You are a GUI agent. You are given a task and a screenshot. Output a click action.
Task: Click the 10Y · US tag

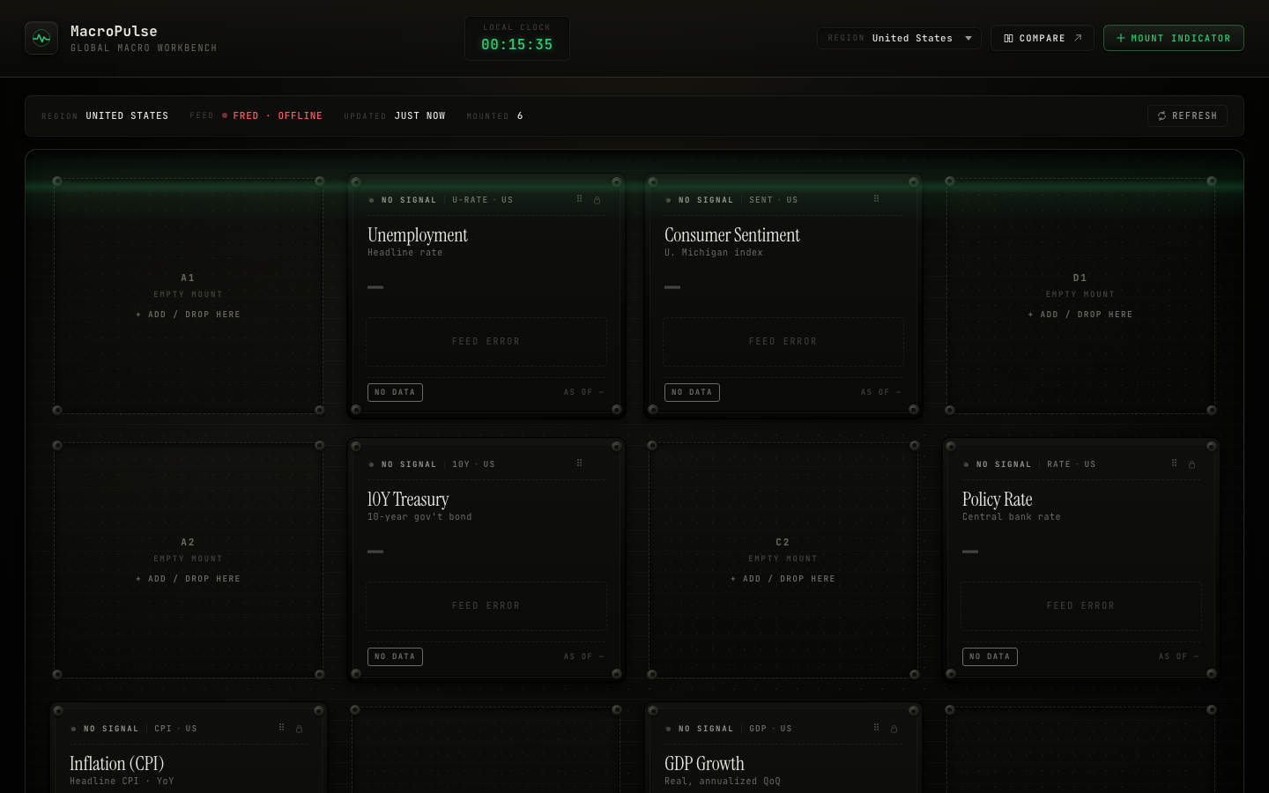coord(474,464)
